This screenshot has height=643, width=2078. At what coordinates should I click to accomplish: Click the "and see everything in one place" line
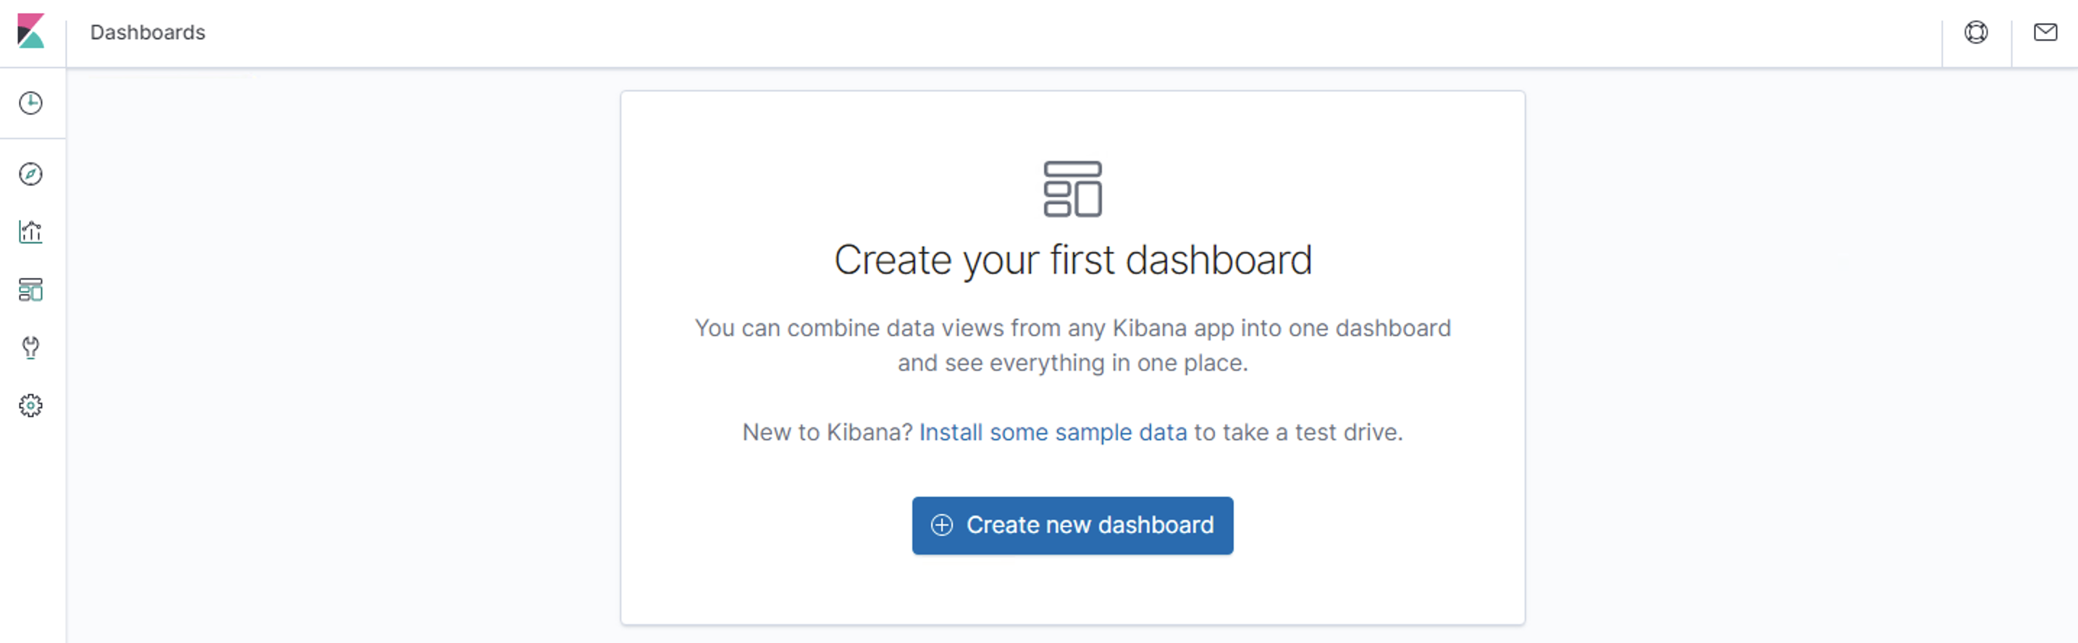[1072, 363]
